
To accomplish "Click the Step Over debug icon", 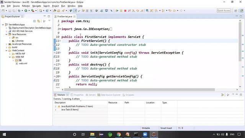I will pyautogui.click(x=138, y=11).
